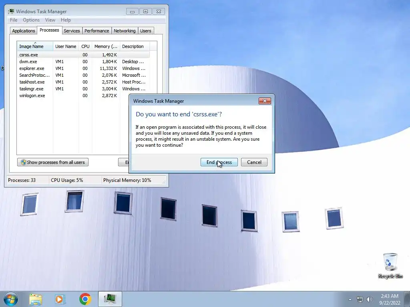Open the View menu
410x307 pixels.
(x=50, y=20)
